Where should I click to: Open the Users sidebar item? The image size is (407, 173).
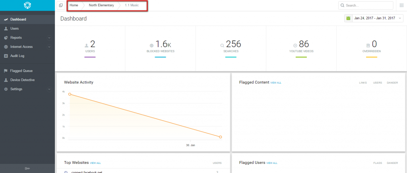pyautogui.click(x=27, y=29)
